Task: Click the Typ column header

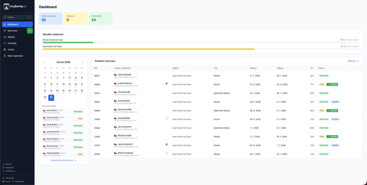Action: pyautogui.click(x=215, y=68)
